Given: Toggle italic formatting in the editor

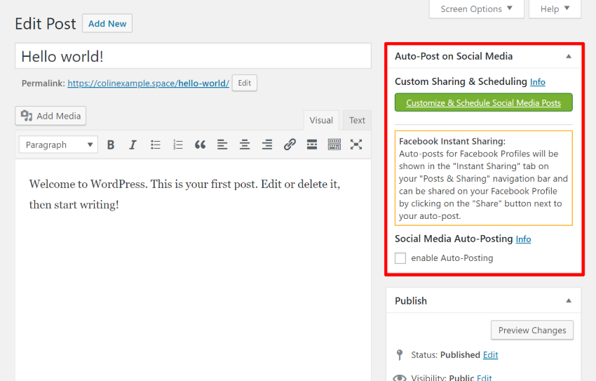Looking at the screenshot, I should coord(133,145).
